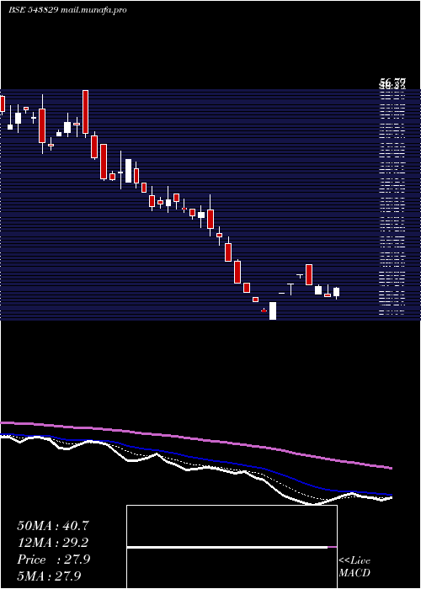Viewport: 421px width, 589px height.
Task: Click the white MACD signal bar in box
Action: 227,547
